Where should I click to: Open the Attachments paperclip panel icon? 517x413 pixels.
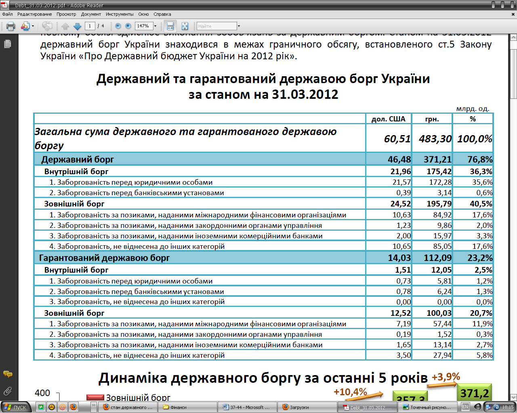coord(7,391)
